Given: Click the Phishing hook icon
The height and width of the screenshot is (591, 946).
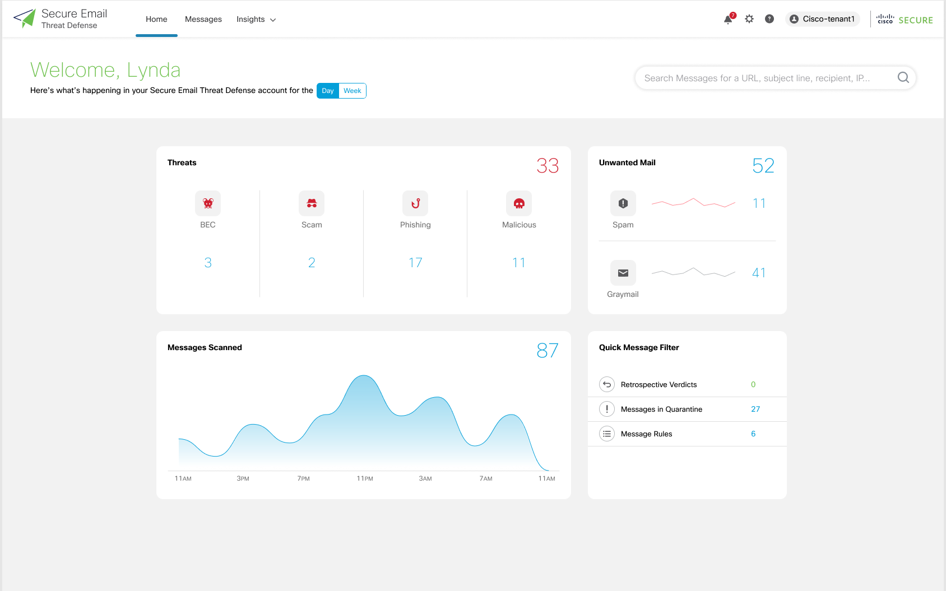Looking at the screenshot, I should point(415,203).
